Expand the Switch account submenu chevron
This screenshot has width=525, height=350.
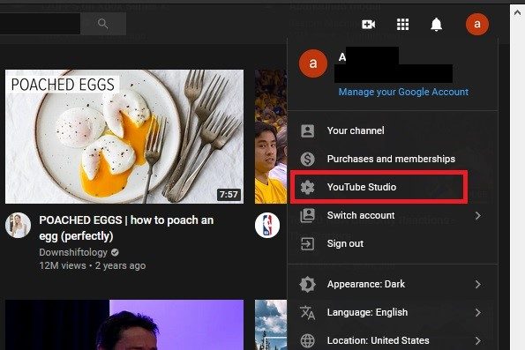click(x=477, y=215)
